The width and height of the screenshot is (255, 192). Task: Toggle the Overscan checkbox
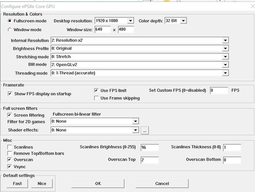point(9,159)
